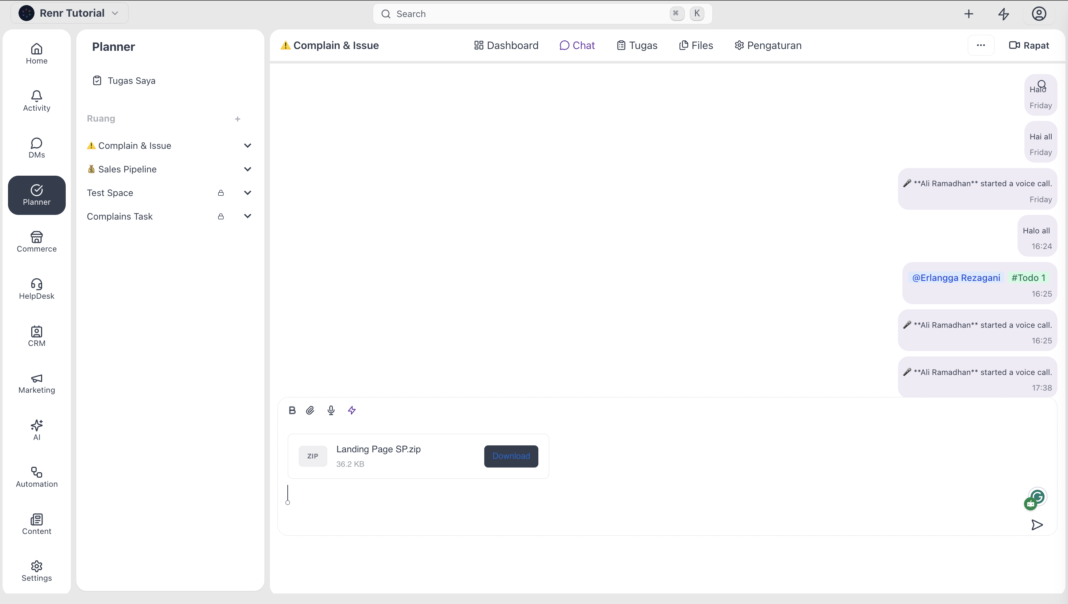Open Content module in sidebar
Viewport: 1068px width, 604px height.
[x=37, y=525]
